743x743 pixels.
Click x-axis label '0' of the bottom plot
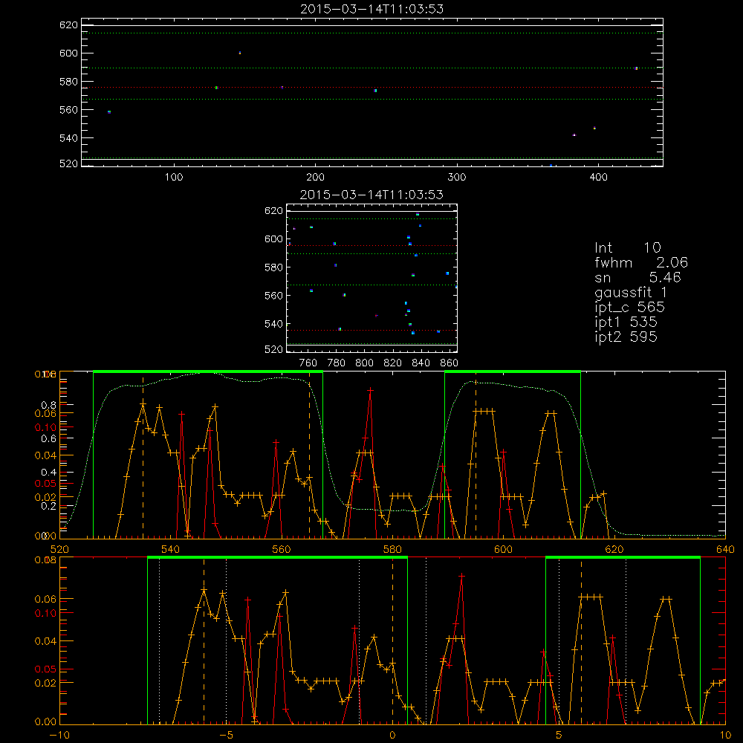(392, 736)
